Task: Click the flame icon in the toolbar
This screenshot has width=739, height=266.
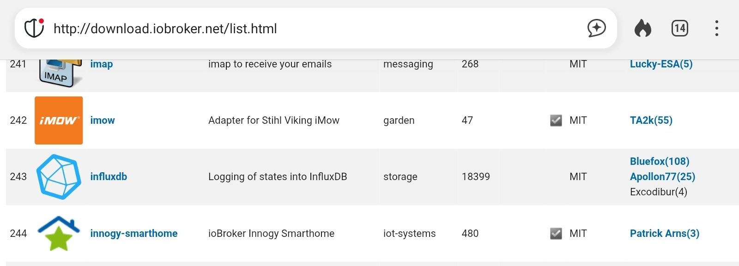Action: [x=643, y=28]
